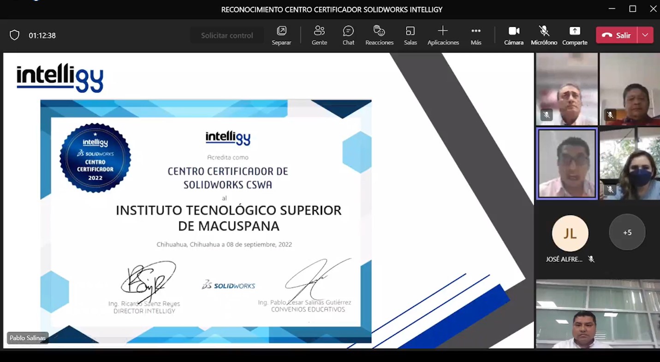Maximize the meeting window
The width and height of the screenshot is (660, 362).
pyautogui.click(x=633, y=9)
